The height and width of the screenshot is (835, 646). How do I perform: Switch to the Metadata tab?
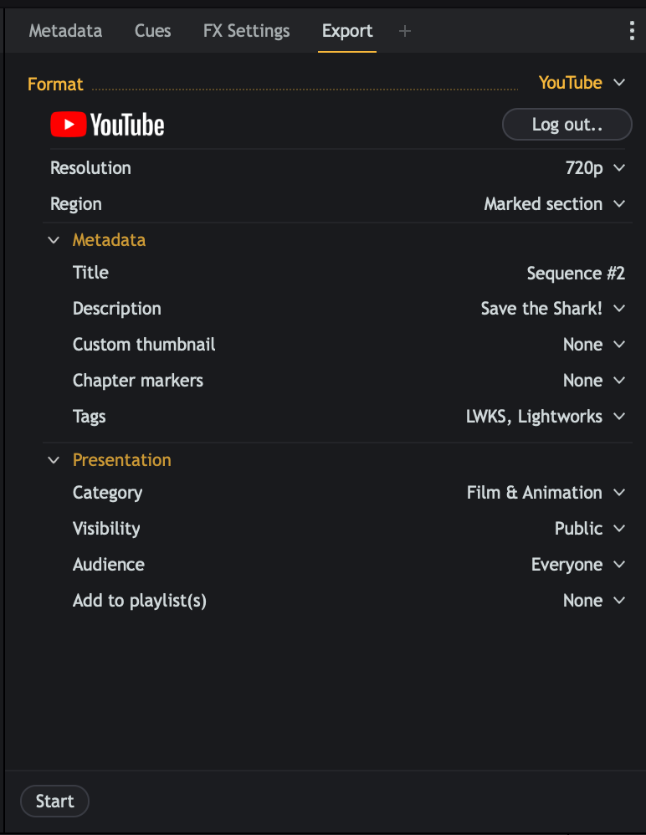pyautogui.click(x=65, y=31)
